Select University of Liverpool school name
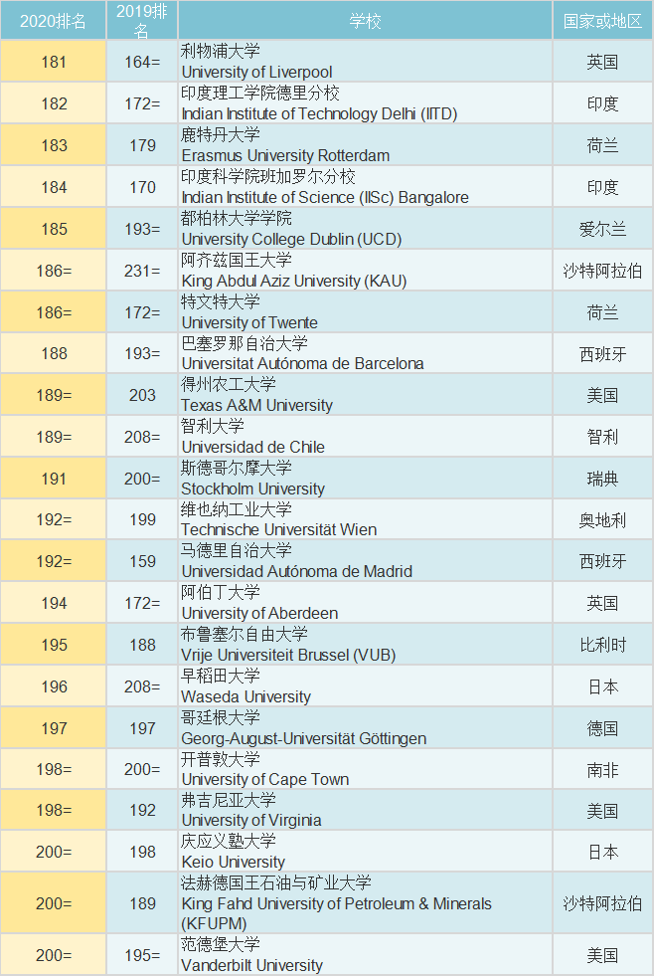Screen dimensions: 654x976 [256, 73]
